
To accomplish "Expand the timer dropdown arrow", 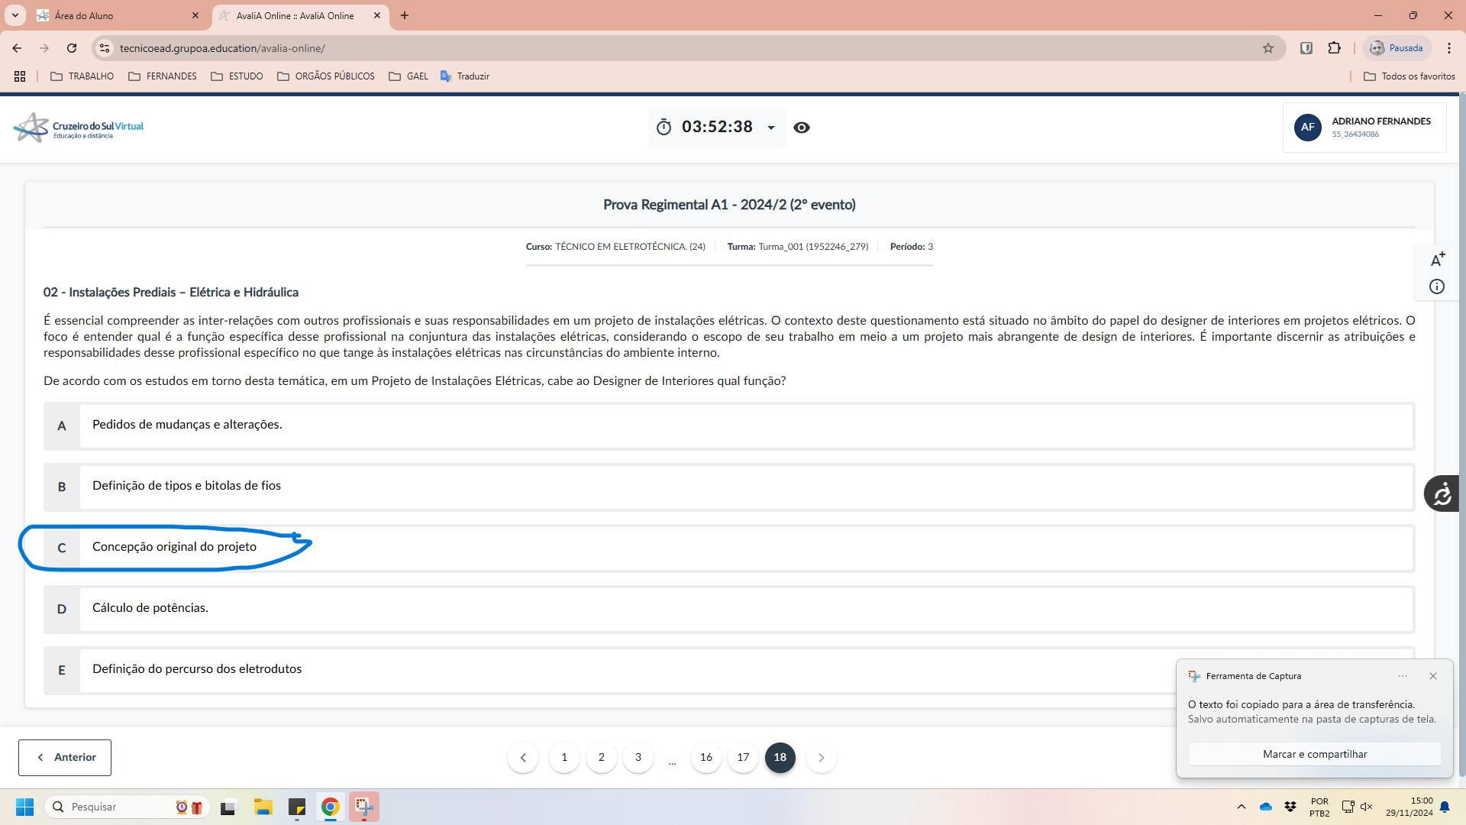I will (771, 128).
